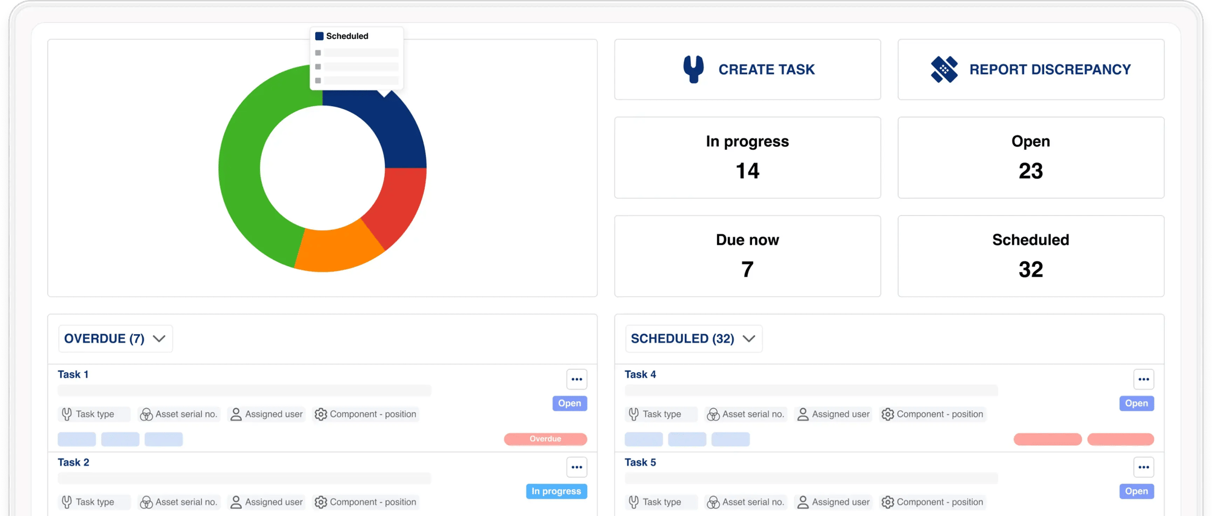Screen dimensions: 1212x516
Task: Click the Overdue badge on Task 1
Action: (545, 439)
